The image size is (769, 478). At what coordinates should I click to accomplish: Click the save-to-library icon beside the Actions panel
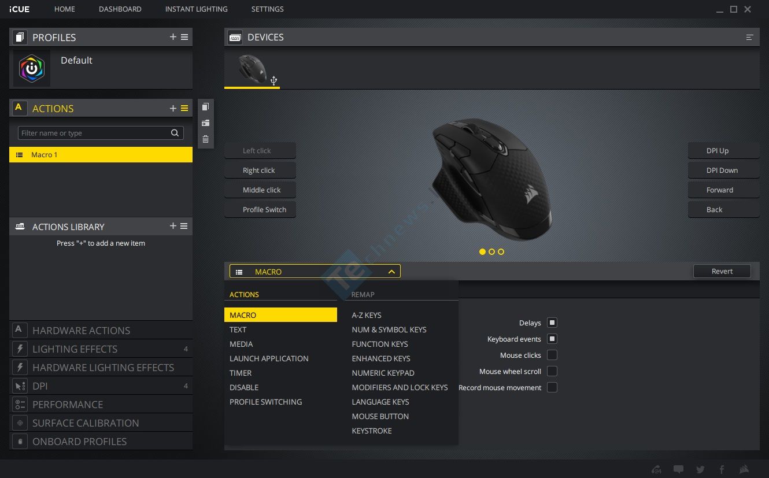(205, 123)
